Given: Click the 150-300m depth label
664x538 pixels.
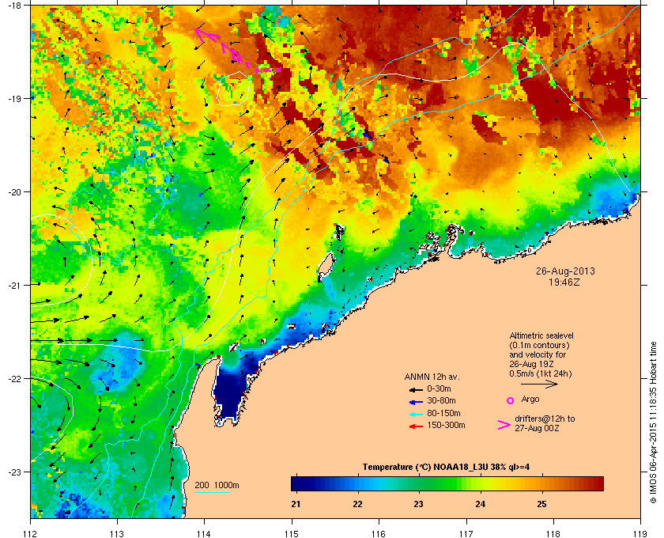Looking at the screenshot, I should coord(446,425).
